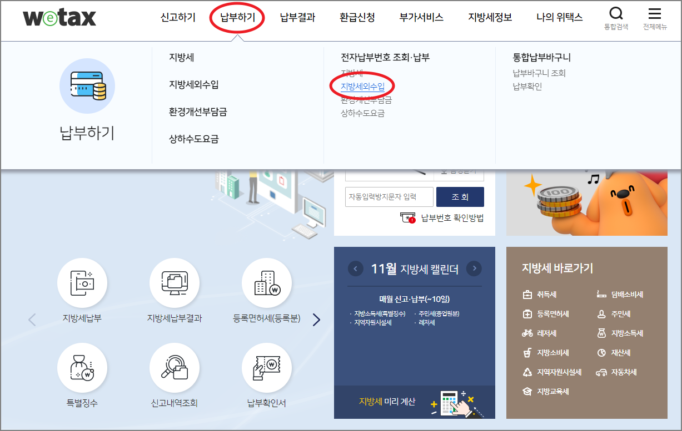682x431 pixels.
Task: Click the 취득세 shortcut icon
Action: [527, 295]
